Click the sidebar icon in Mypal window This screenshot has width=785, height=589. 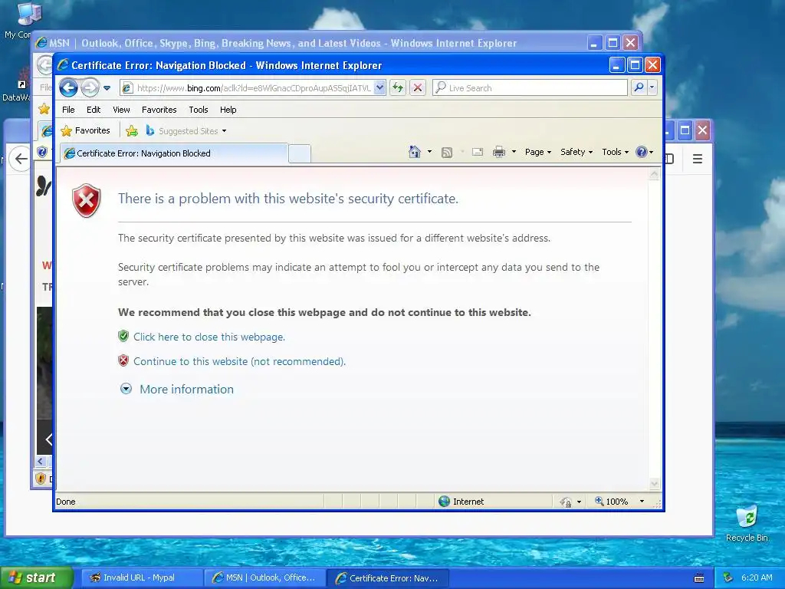coord(670,159)
